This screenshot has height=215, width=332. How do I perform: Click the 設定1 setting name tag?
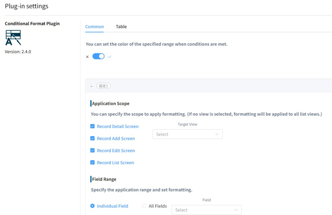click(103, 86)
